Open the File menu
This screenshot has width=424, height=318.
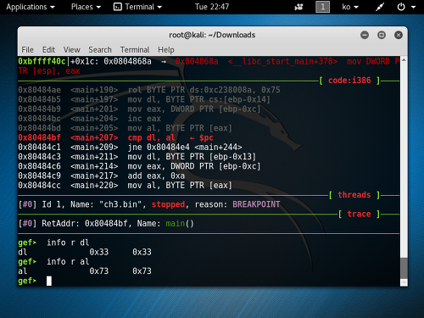[27, 50]
